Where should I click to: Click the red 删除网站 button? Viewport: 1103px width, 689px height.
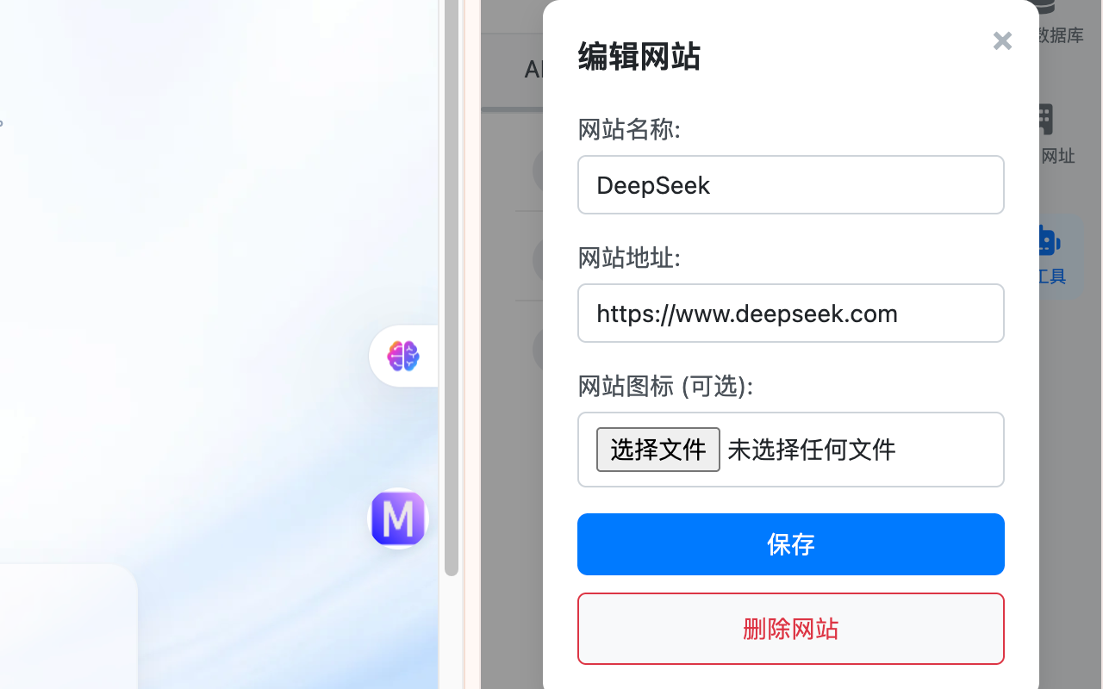791,629
